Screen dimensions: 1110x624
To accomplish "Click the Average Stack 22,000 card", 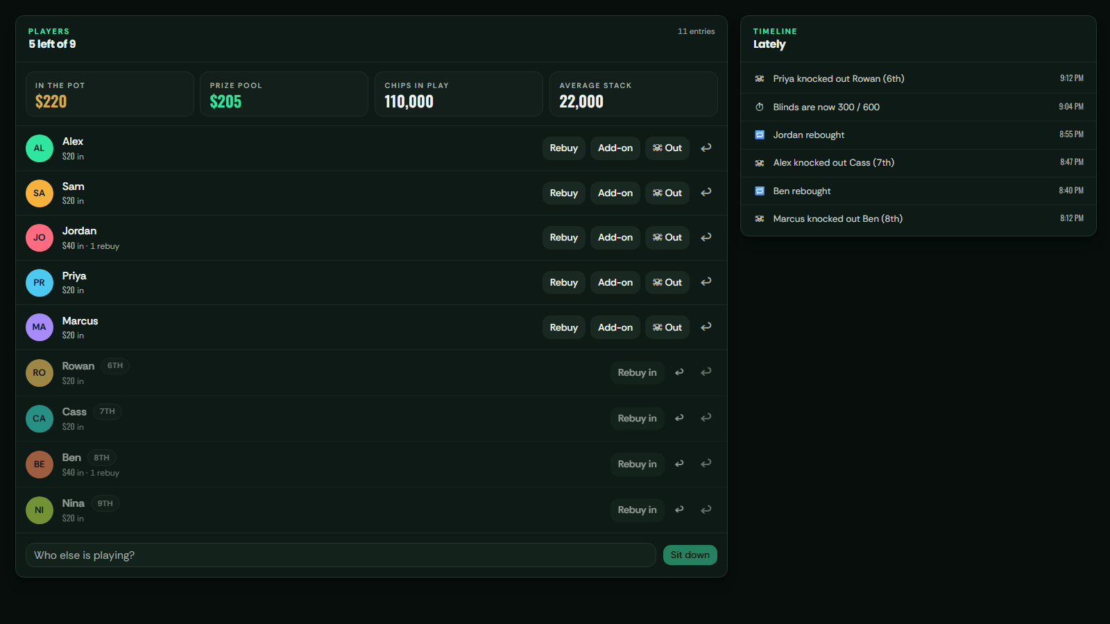I will point(633,94).
